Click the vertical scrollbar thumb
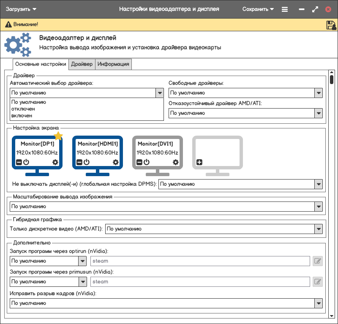 click(x=332, y=79)
